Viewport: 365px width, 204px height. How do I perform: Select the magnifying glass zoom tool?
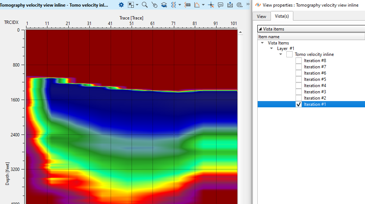pyautogui.click(x=145, y=5)
